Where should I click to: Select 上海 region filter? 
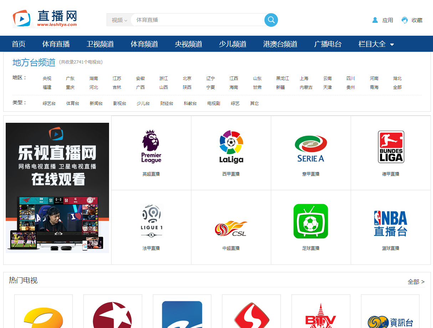pyautogui.click(x=304, y=78)
